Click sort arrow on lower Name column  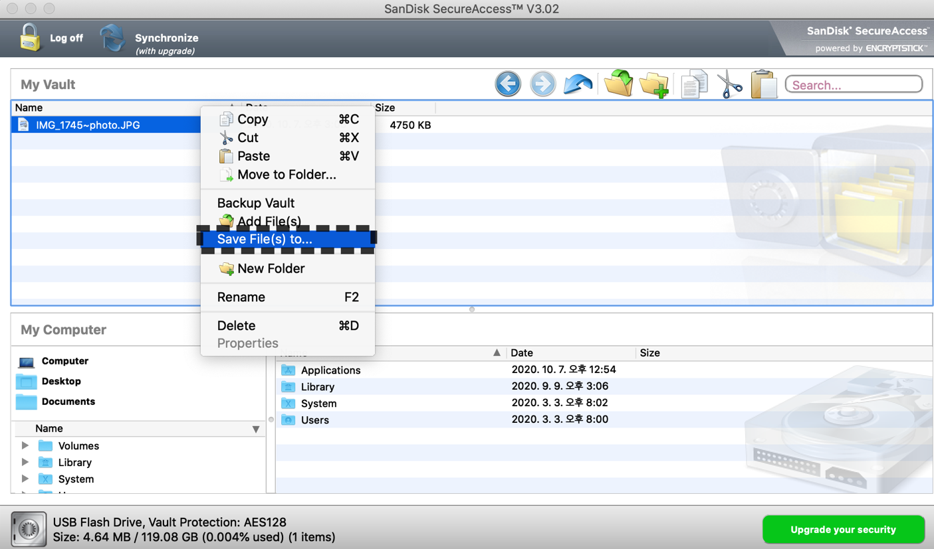pos(497,353)
